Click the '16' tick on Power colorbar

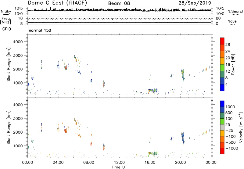tap(228, 65)
